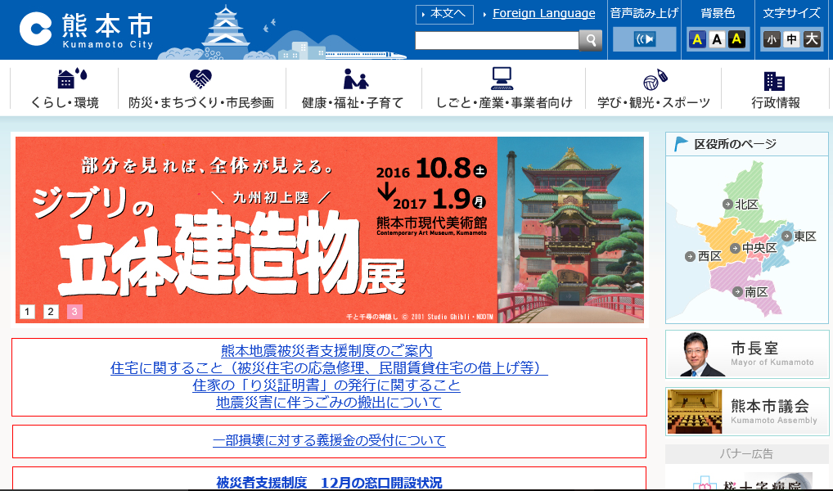This screenshot has height=491, width=833.
Task: Select 西区 on the ward map
Action: 703,257
